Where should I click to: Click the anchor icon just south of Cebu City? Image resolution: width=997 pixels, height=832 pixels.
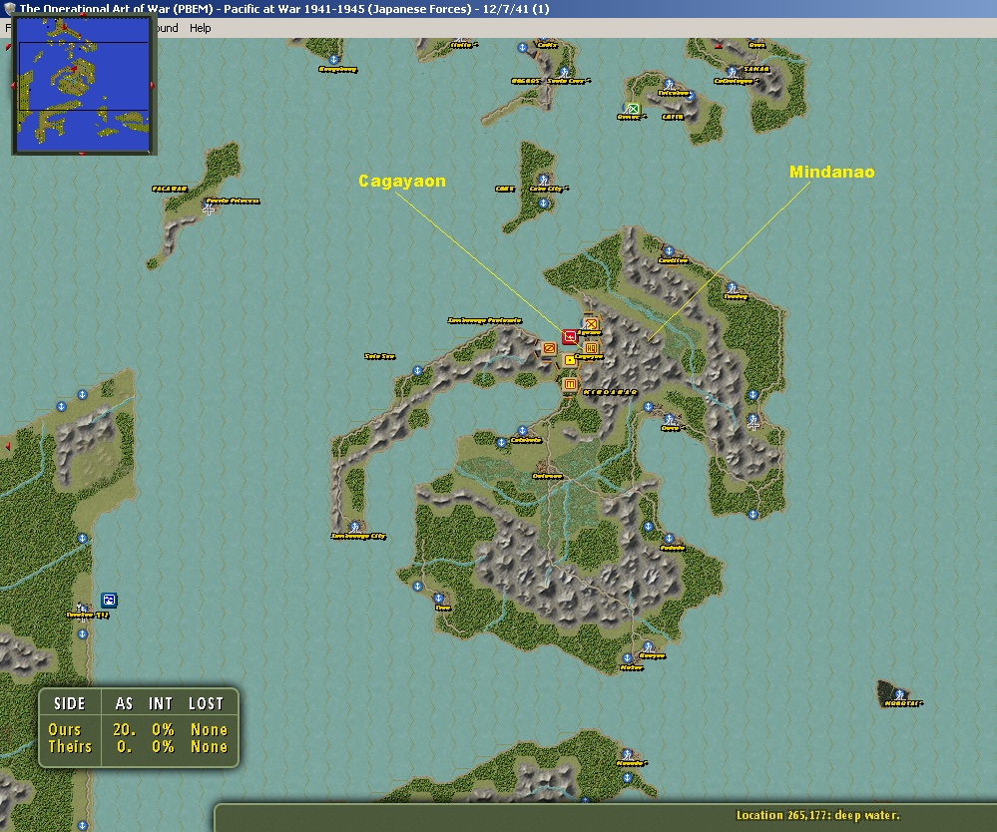(543, 204)
